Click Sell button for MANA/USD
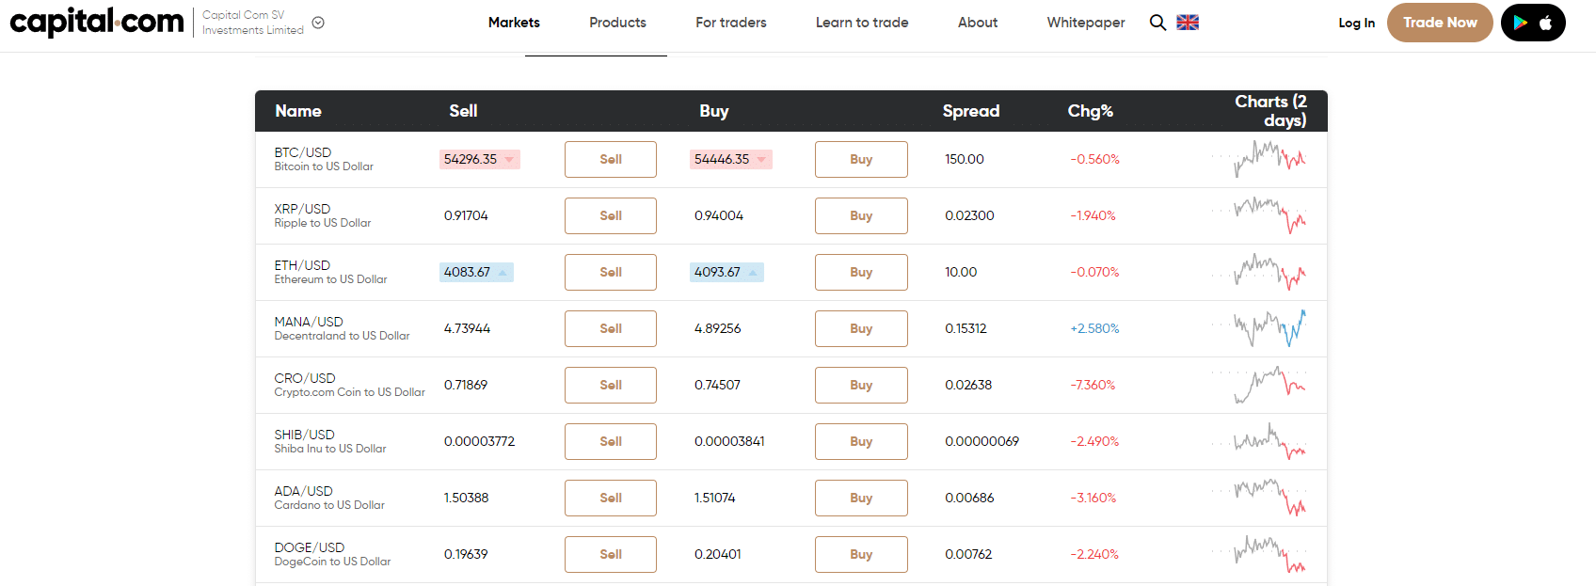1596x586 pixels. coord(611,328)
